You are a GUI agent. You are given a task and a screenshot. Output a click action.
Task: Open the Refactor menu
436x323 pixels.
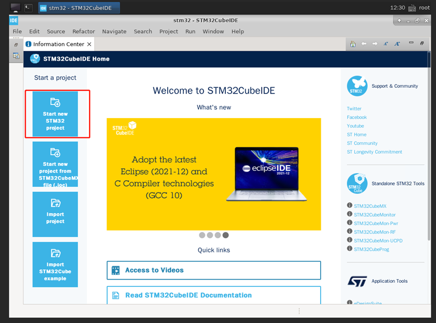click(x=83, y=31)
